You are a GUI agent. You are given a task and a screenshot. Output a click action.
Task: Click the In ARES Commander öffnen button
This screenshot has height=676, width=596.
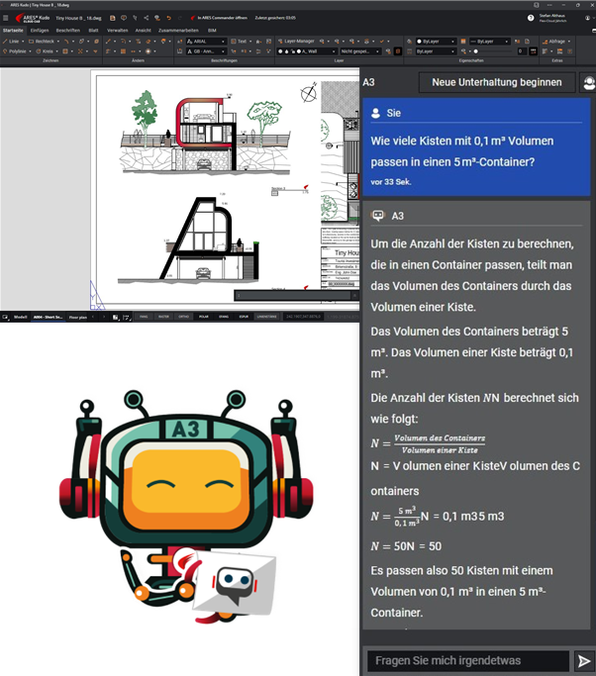(x=221, y=18)
